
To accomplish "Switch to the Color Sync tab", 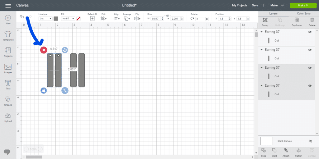I will click(x=303, y=14).
